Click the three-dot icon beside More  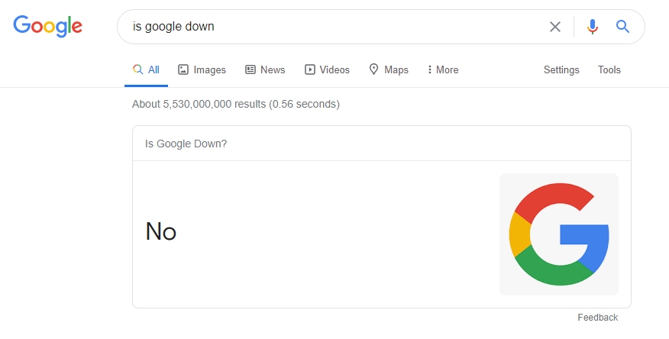click(x=430, y=69)
